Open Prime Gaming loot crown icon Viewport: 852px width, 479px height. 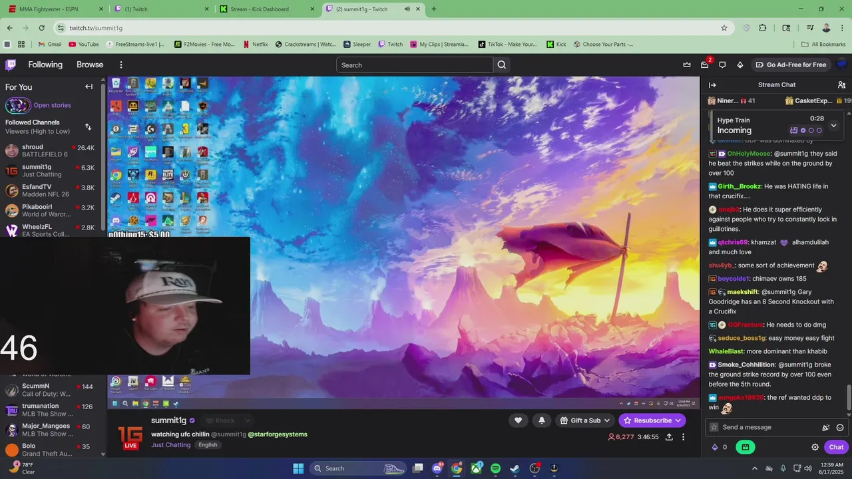(687, 65)
